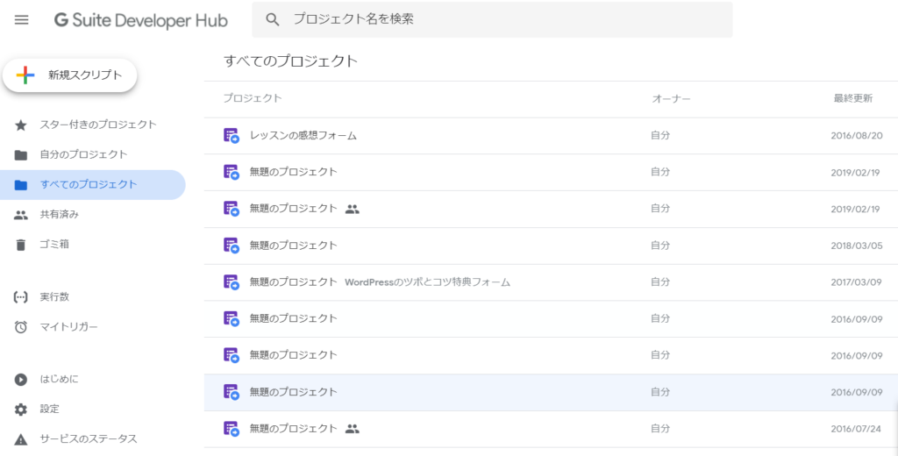Select すべてのプロジェクト in the sidebar
Image resolution: width=898 pixels, height=456 pixels.
pyautogui.click(x=88, y=185)
